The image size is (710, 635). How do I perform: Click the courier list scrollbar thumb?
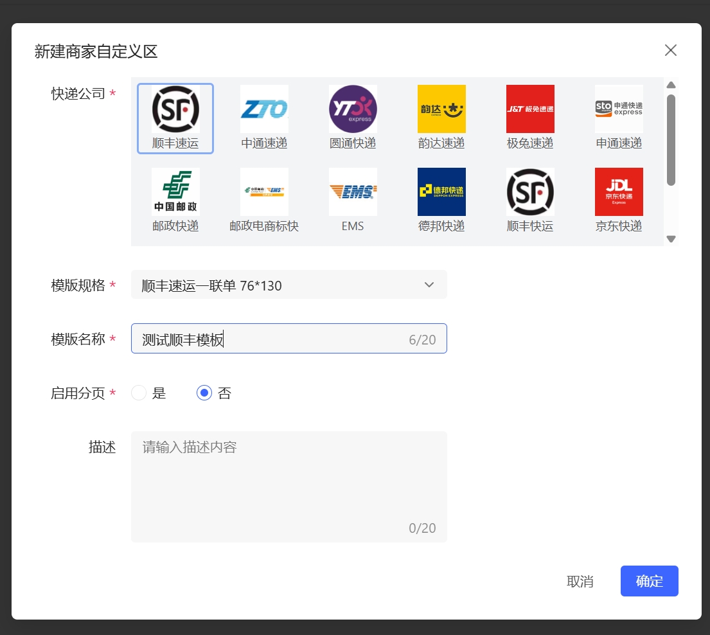click(671, 140)
